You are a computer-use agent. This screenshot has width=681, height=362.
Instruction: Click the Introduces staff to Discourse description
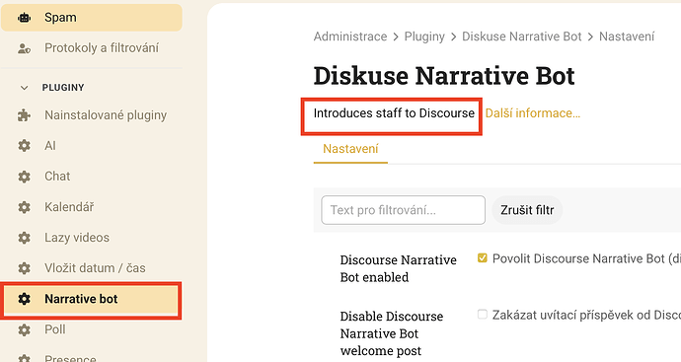[394, 113]
